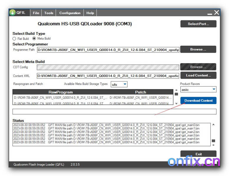Click the Status log scrollbar thumb

tap(213, 141)
